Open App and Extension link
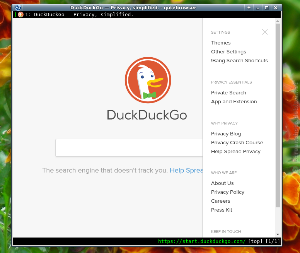Image resolution: width=300 pixels, height=253 pixels. pyautogui.click(x=234, y=102)
